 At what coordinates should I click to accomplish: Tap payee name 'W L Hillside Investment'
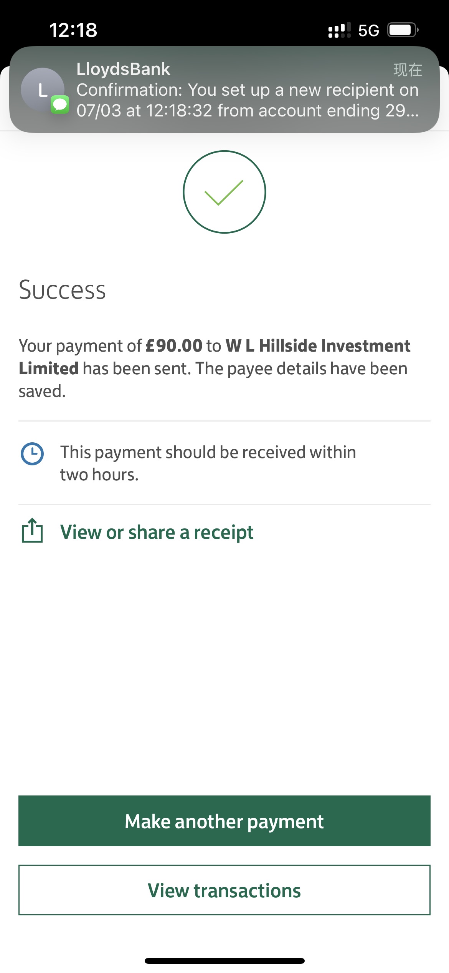click(x=318, y=346)
